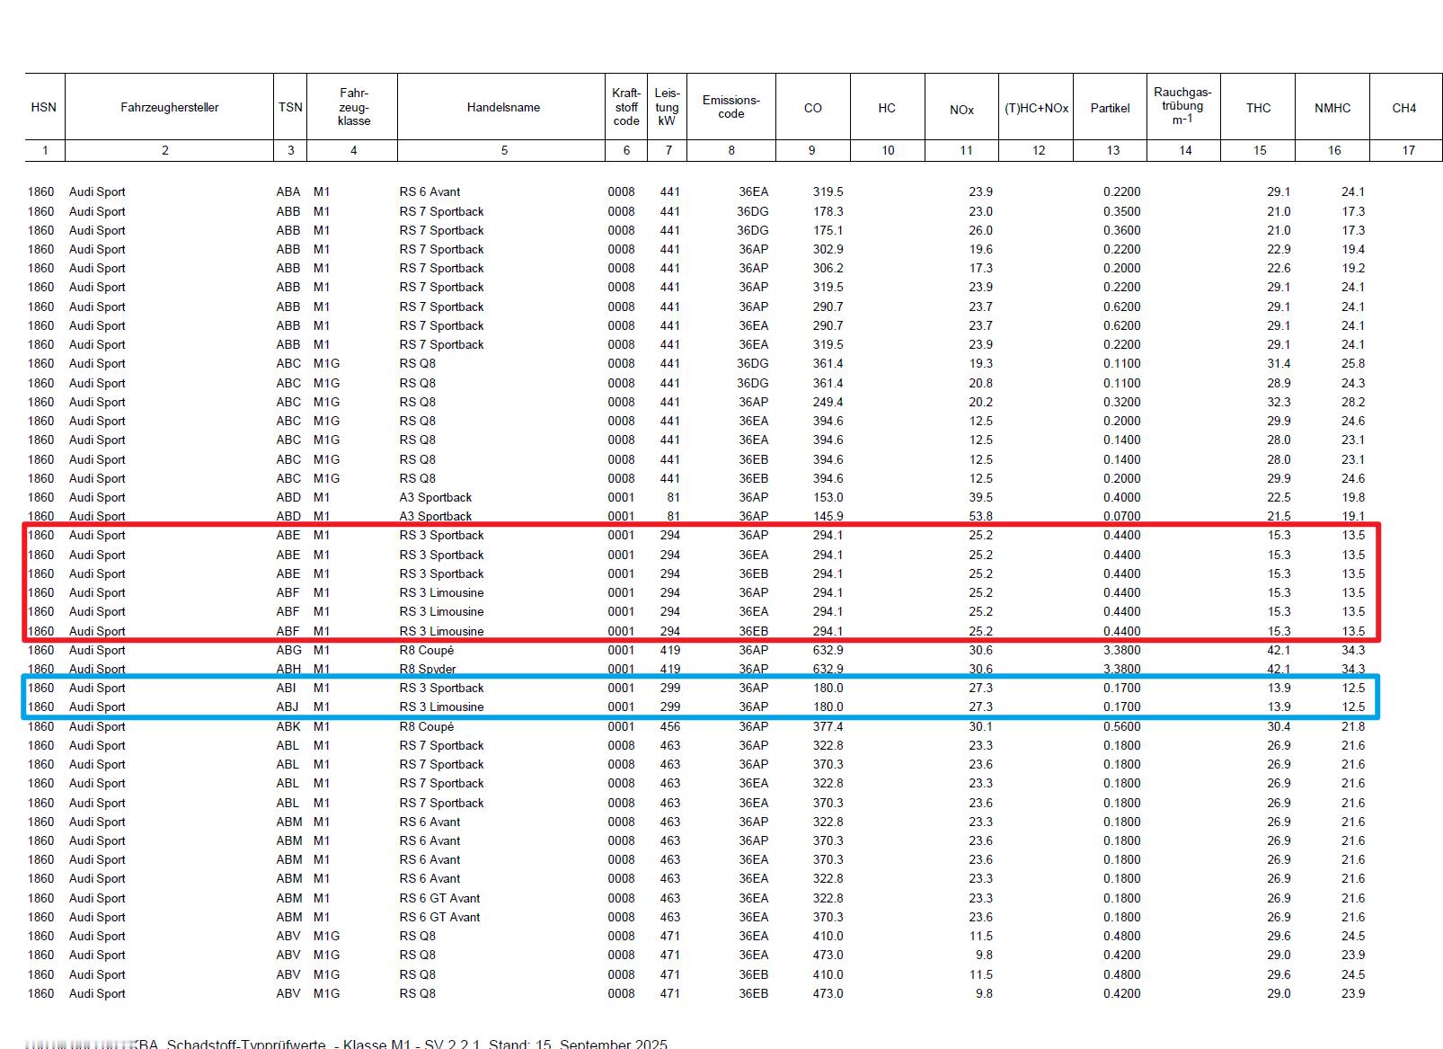1443x1049 pixels.
Task: Select the CO value 145.9
Action: 828,516
